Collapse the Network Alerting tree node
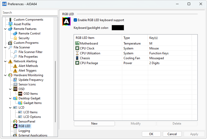 (x=5, y=61)
